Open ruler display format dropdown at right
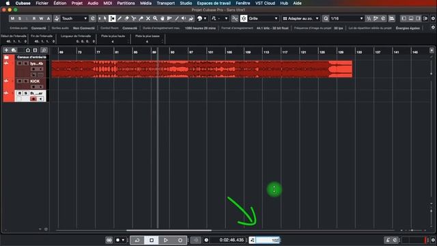The height and width of the screenshot is (246, 437). pos(432,51)
